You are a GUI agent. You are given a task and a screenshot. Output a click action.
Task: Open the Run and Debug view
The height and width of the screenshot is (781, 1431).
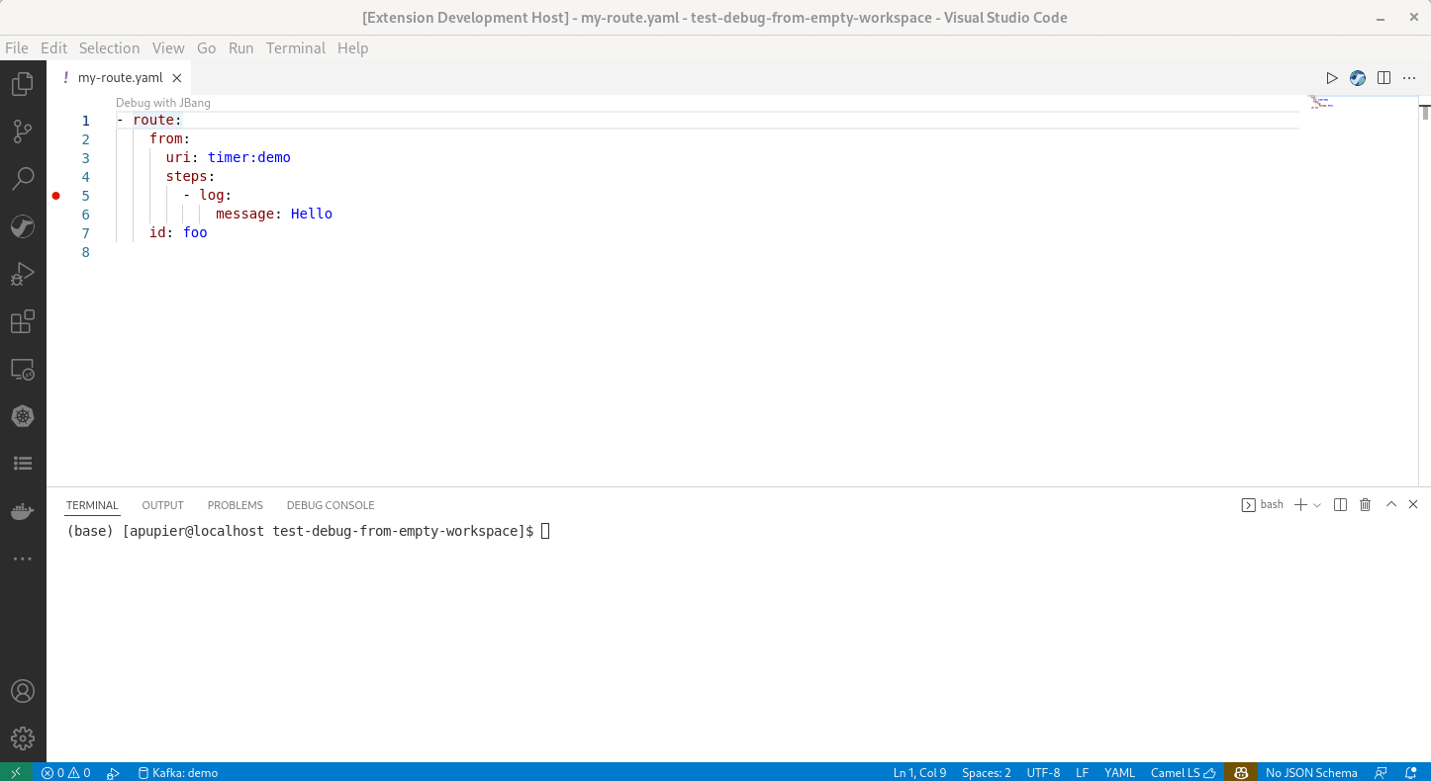23,274
